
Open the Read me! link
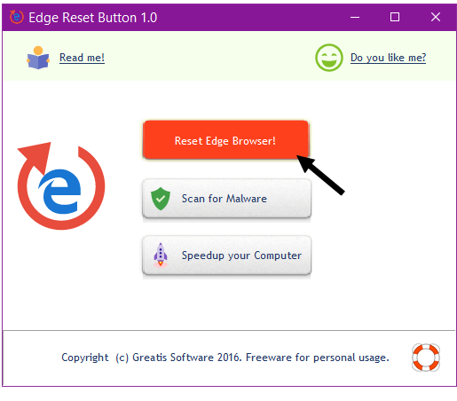click(82, 58)
